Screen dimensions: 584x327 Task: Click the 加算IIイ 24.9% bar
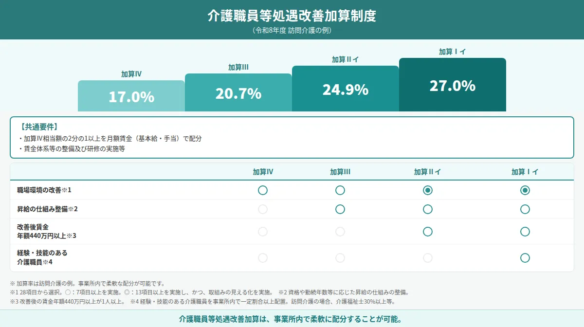tap(346, 89)
